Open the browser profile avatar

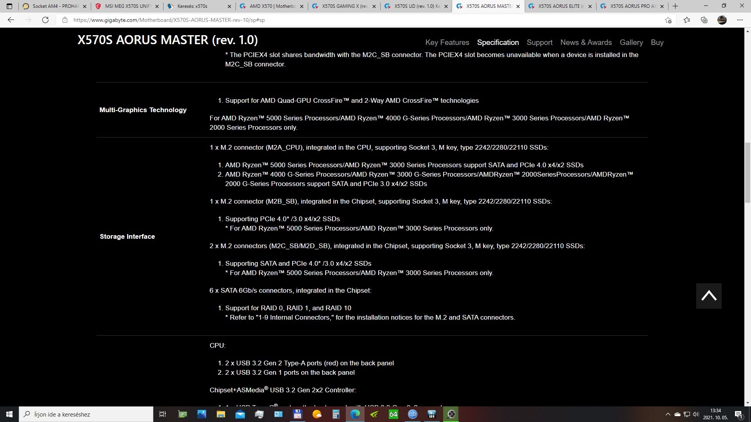722,20
